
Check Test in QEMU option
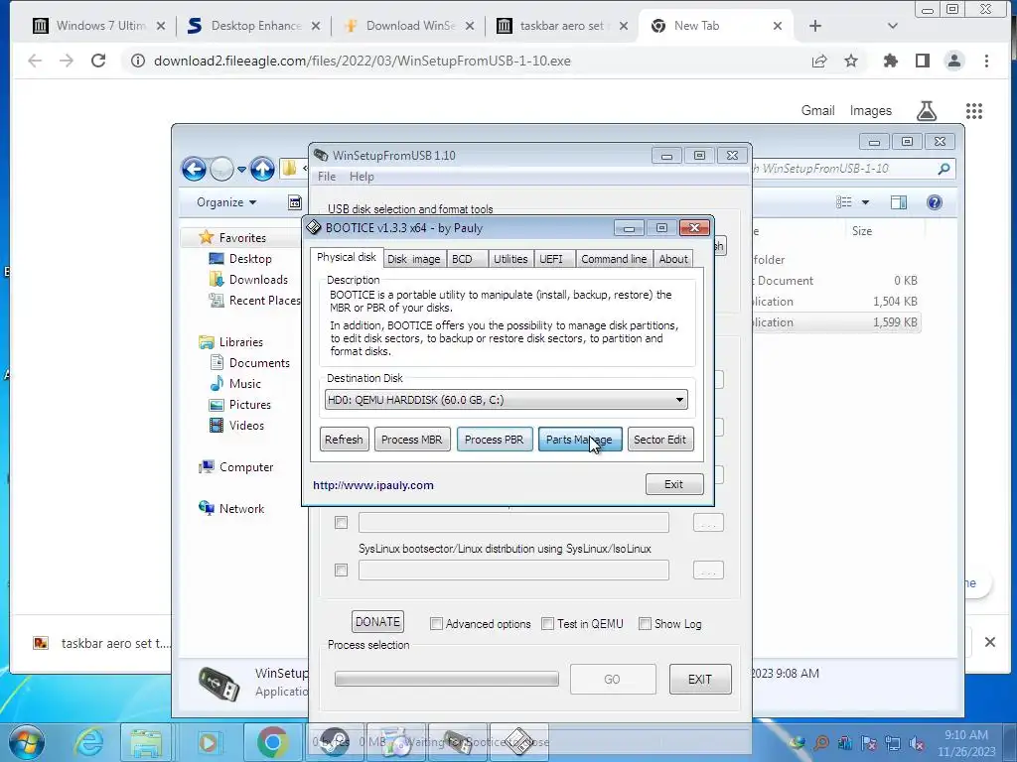coord(548,623)
